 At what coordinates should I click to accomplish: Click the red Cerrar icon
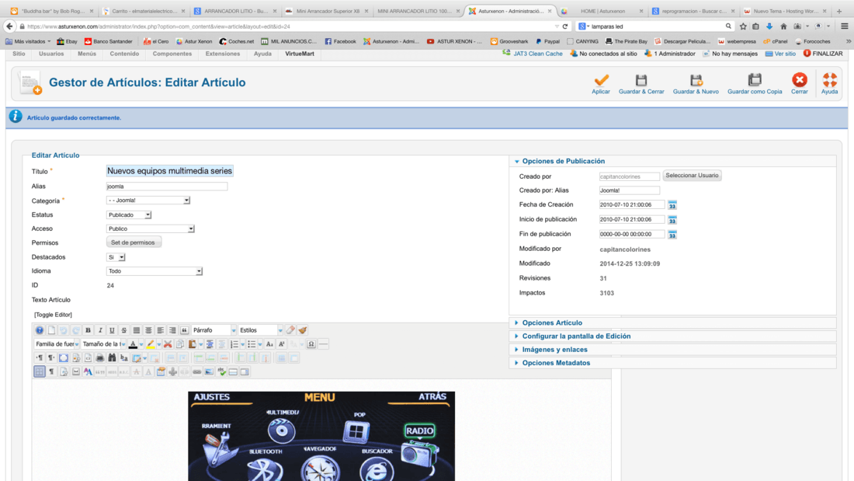click(x=799, y=80)
